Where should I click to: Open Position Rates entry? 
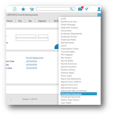click(x=67, y=73)
